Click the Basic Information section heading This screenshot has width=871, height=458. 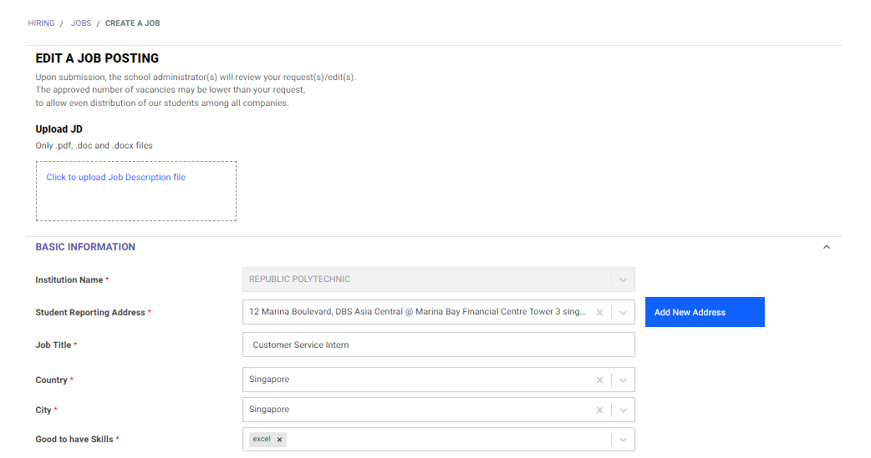(x=85, y=247)
